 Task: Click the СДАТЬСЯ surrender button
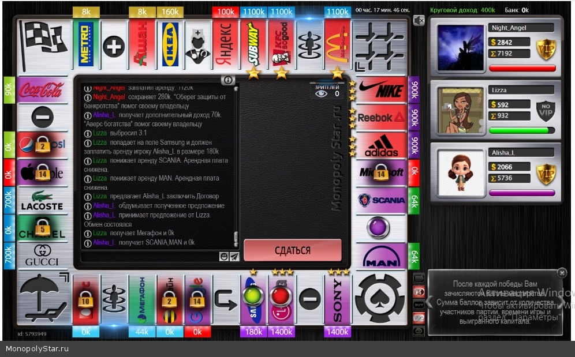(x=293, y=250)
